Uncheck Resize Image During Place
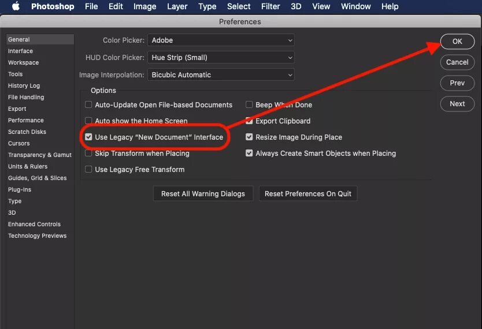Image resolution: width=482 pixels, height=329 pixels. click(249, 137)
